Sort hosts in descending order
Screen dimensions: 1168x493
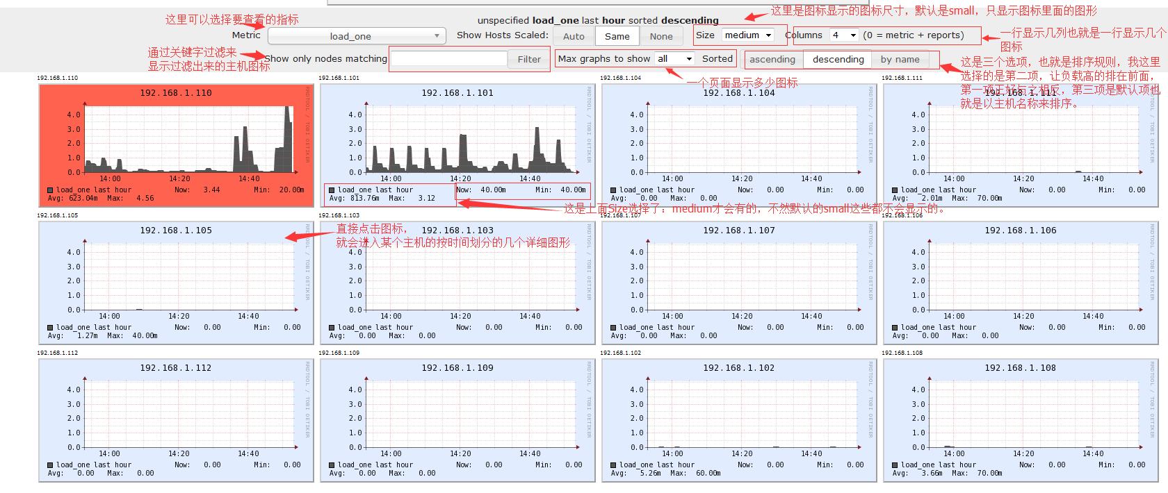tap(838, 60)
